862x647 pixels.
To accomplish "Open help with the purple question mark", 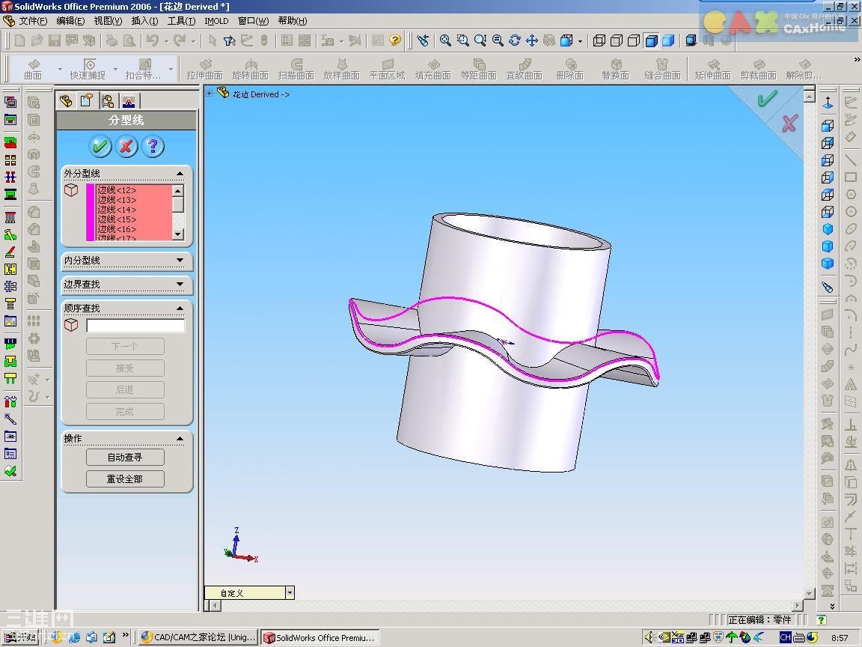I will 153,146.
